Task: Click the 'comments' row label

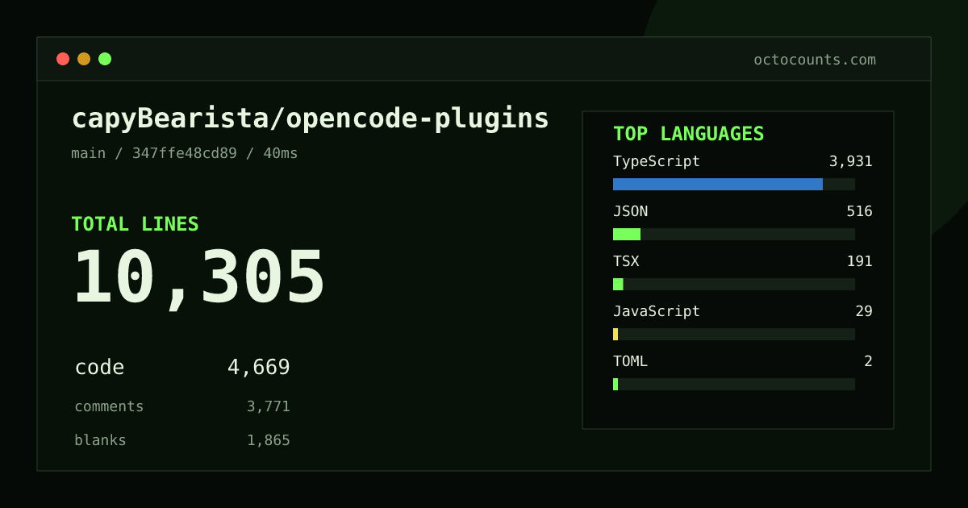Action: click(x=109, y=406)
